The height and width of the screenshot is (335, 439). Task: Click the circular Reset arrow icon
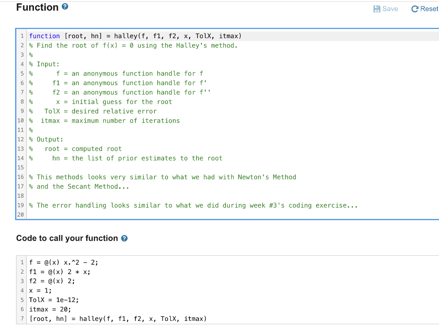coord(415,9)
